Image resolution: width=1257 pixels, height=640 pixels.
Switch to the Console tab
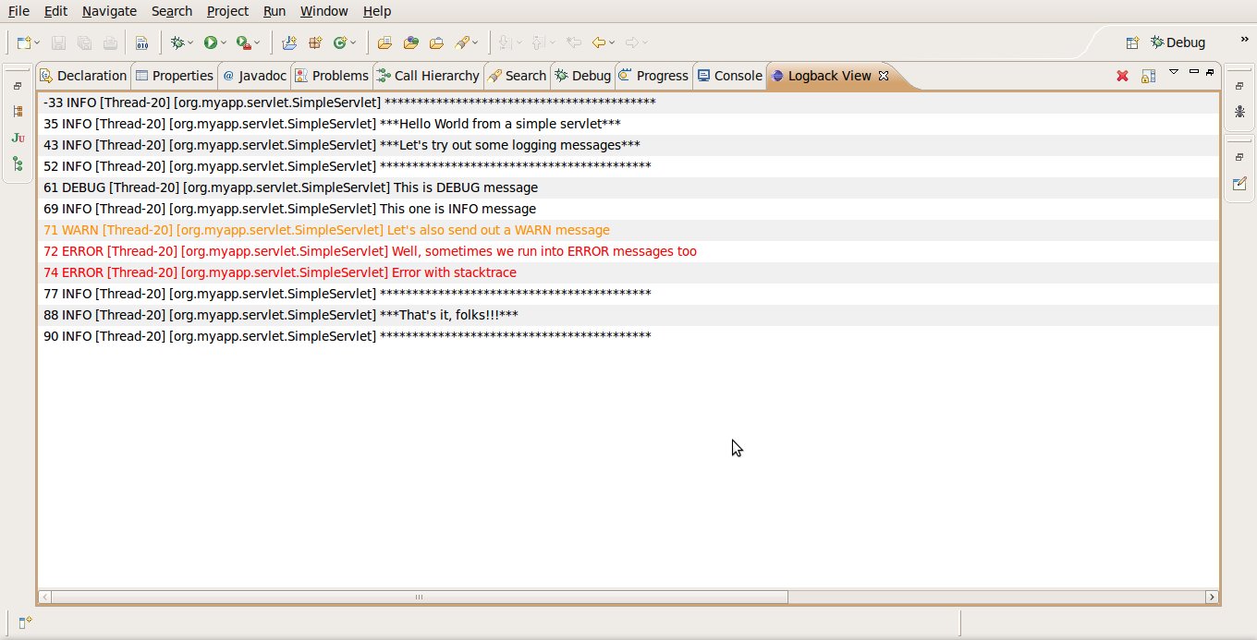(730, 76)
